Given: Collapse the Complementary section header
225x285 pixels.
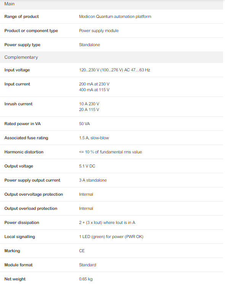Looking at the screenshot, I should (111, 57).
